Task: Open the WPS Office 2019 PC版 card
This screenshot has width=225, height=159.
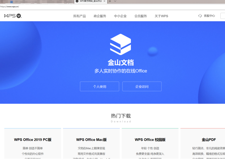Action: [x=33, y=144]
